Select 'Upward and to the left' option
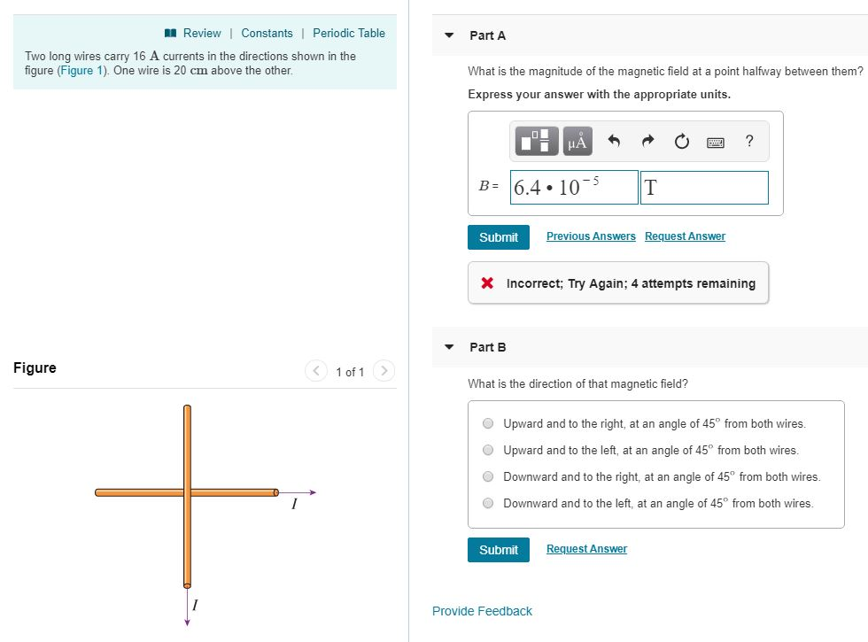 point(488,450)
